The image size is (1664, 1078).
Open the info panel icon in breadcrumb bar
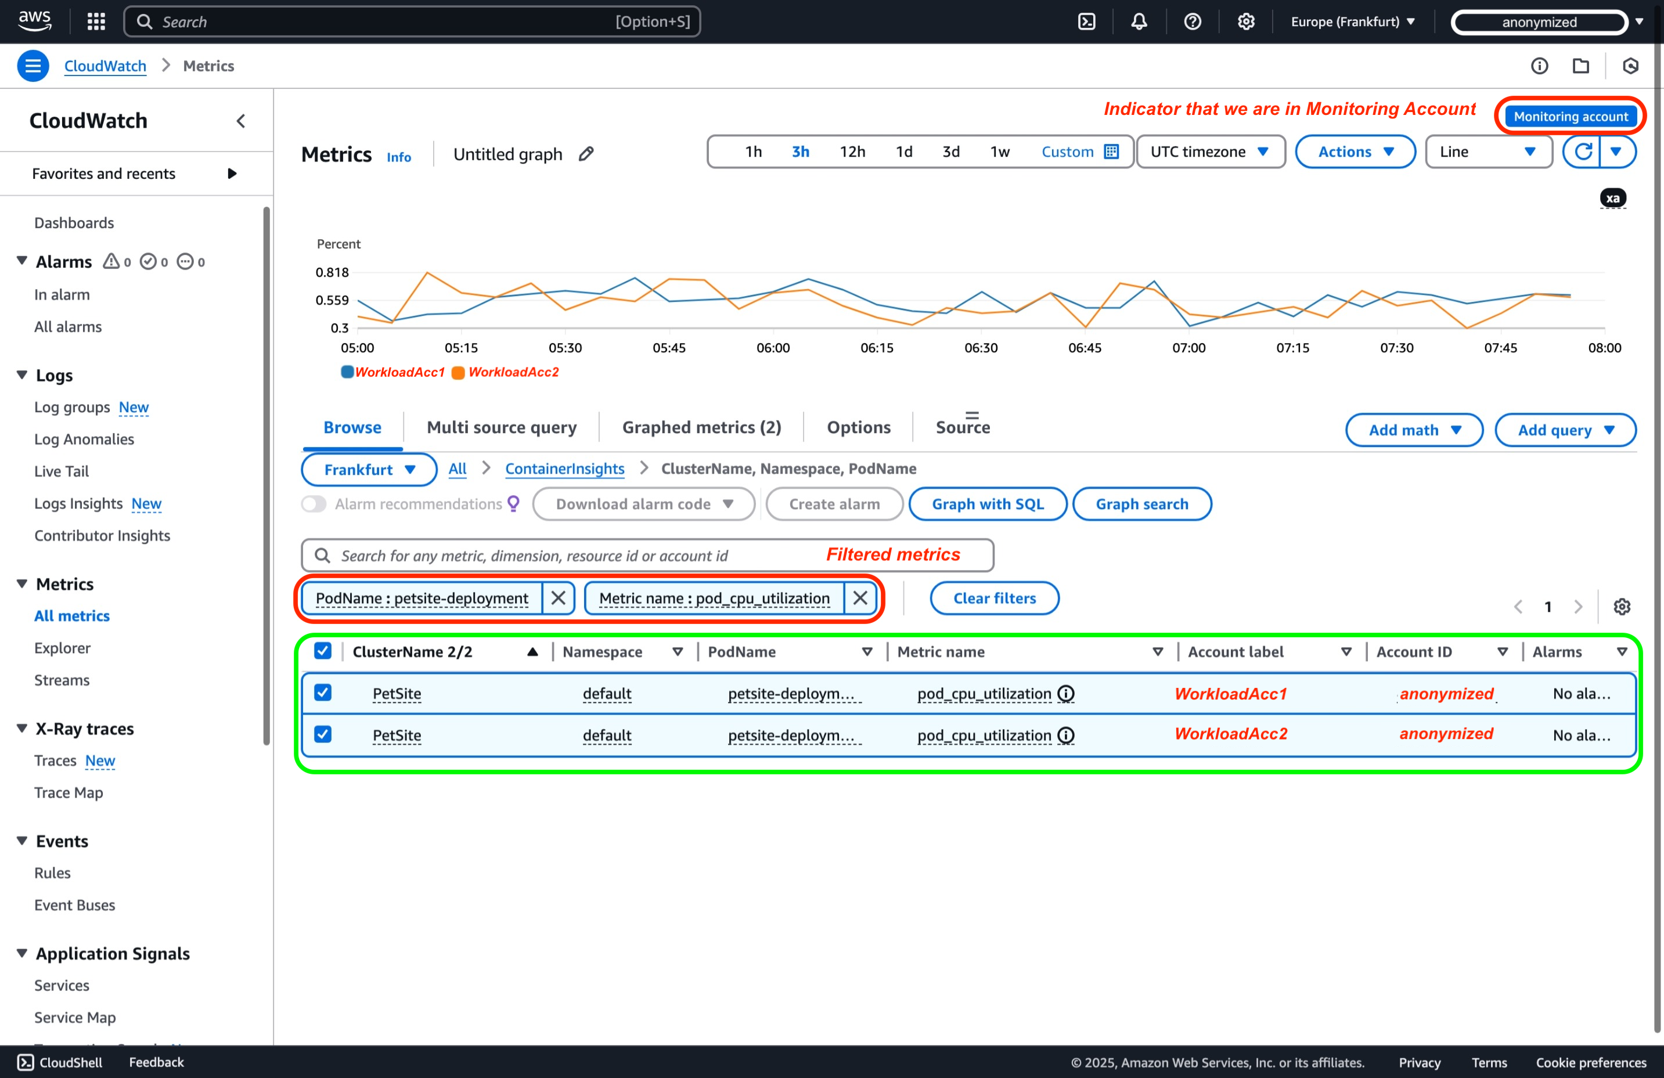tap(1539, 66)
